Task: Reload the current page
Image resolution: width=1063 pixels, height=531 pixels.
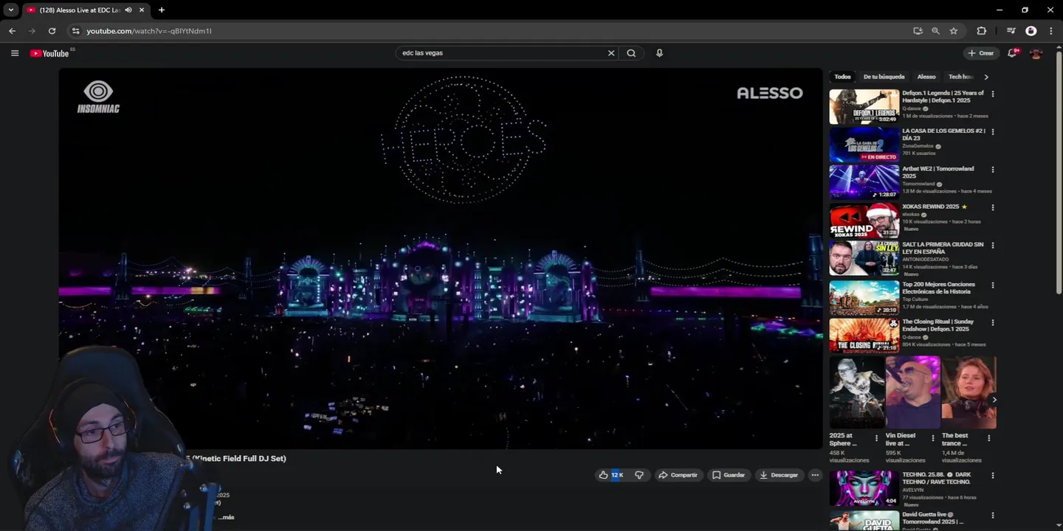Action: (x=52, y=31)
